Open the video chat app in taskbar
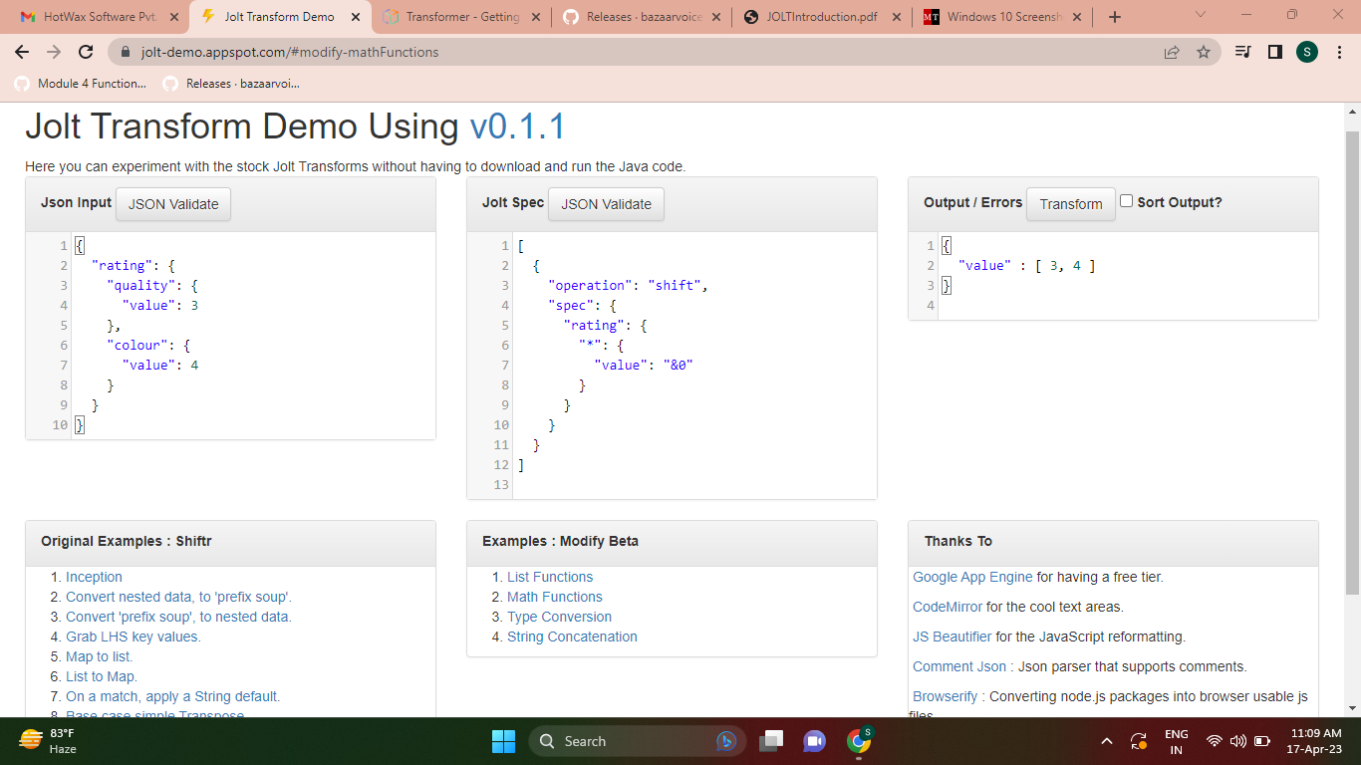The width and height of the screenshot is (1361, 765). click(814, 741)
